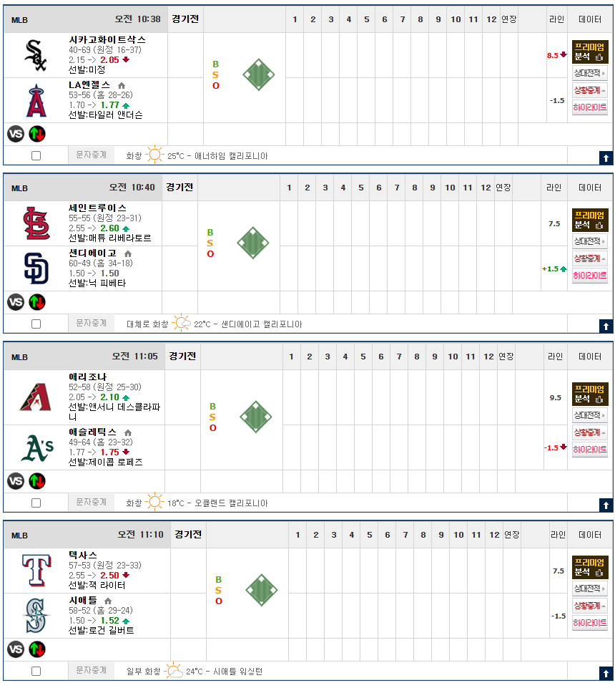Open 프리미엄 분석 for St. Louis game

(x=590, y=220)
